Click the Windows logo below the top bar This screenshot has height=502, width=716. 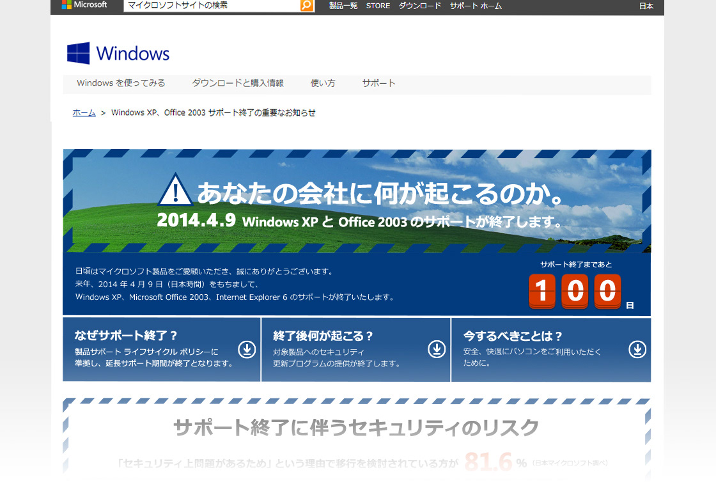point(118,54)
